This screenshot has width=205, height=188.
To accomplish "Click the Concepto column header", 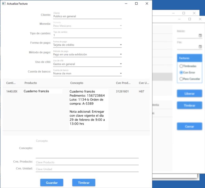I will tap(77, 83).
